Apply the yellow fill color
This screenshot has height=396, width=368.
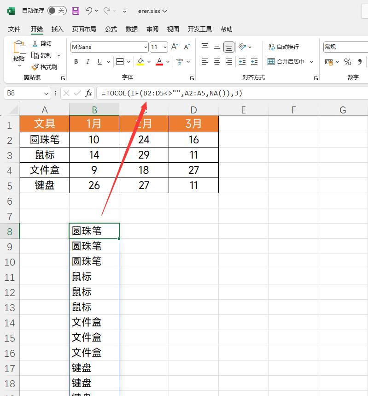[x=140, y=62]
